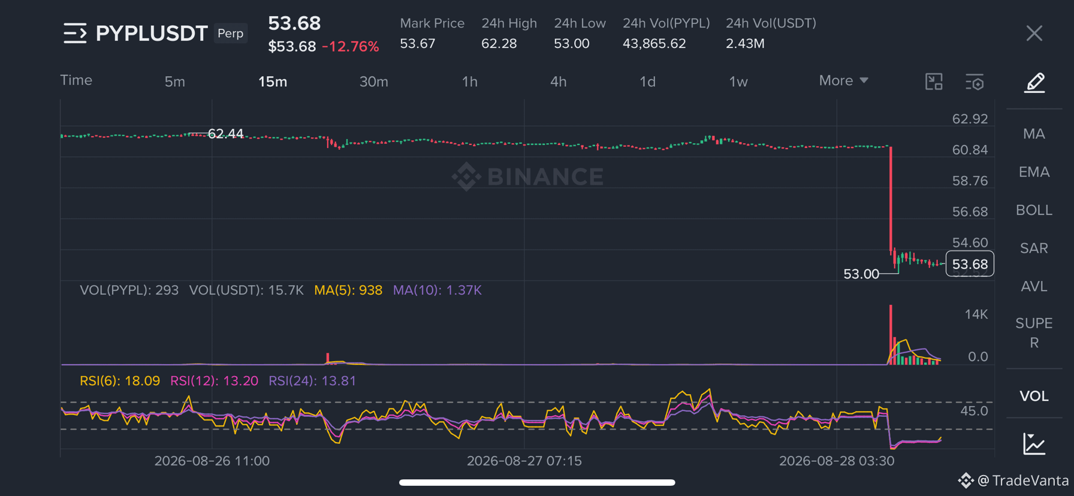This screenshot has height=496, width=1074.
Task: Tap the 24h Vol(USDT) value 2.43M
Action: [x=745, y=44]
